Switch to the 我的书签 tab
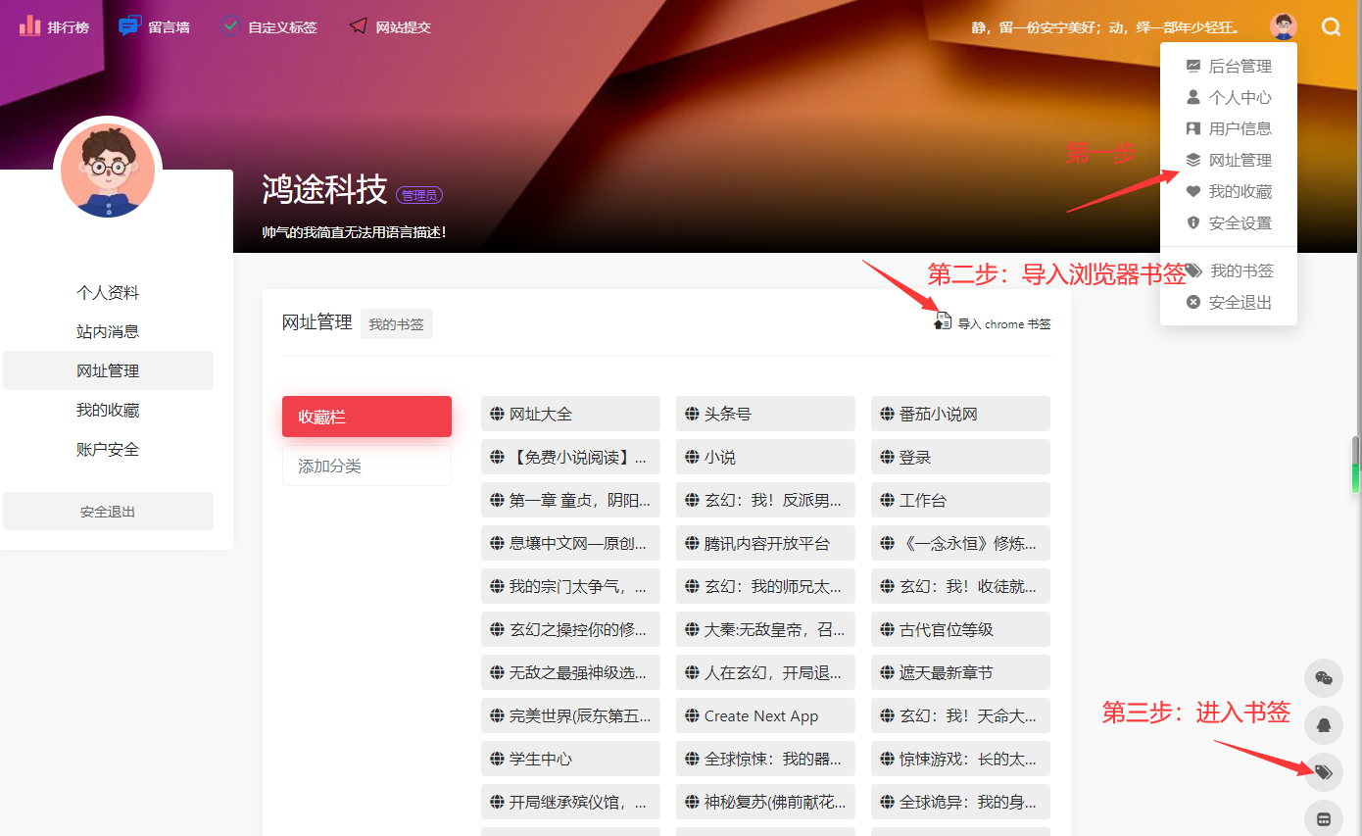 396,324
